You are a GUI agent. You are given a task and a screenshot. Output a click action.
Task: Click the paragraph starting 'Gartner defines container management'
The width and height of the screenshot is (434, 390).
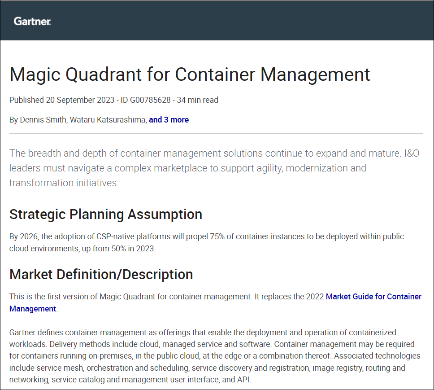[215, 355]
